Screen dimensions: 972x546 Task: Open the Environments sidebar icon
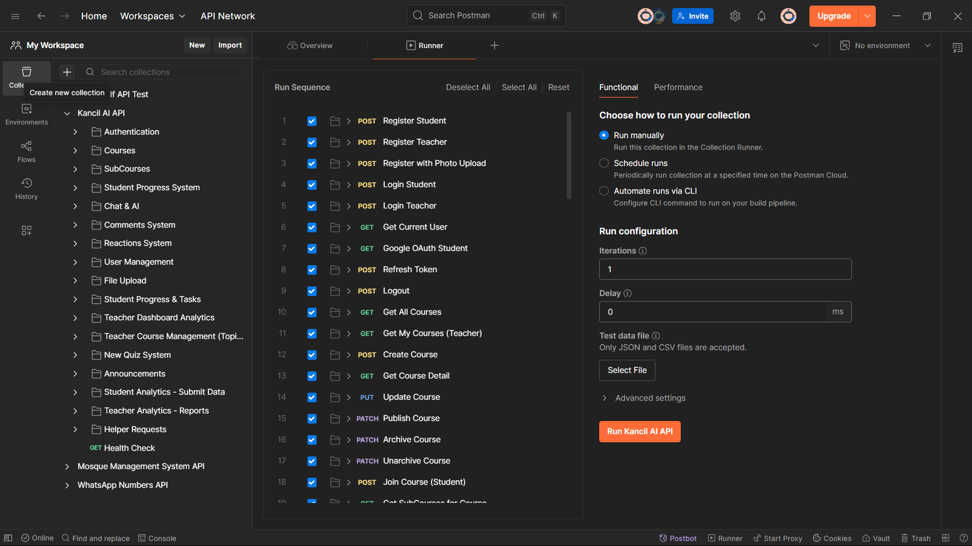coord(26,114)
